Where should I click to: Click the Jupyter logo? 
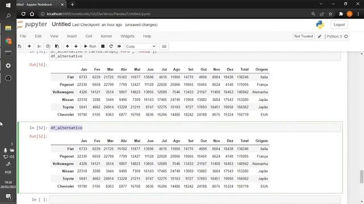point(32,24)
